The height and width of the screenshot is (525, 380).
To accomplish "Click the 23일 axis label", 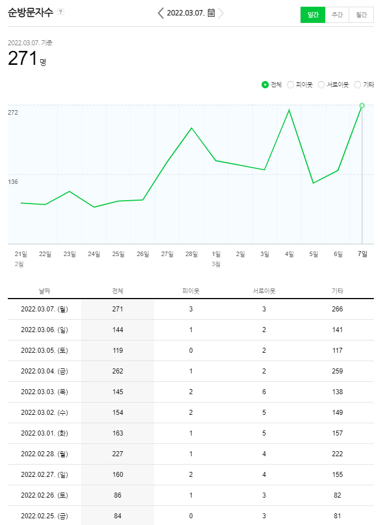I will point(70,254).
